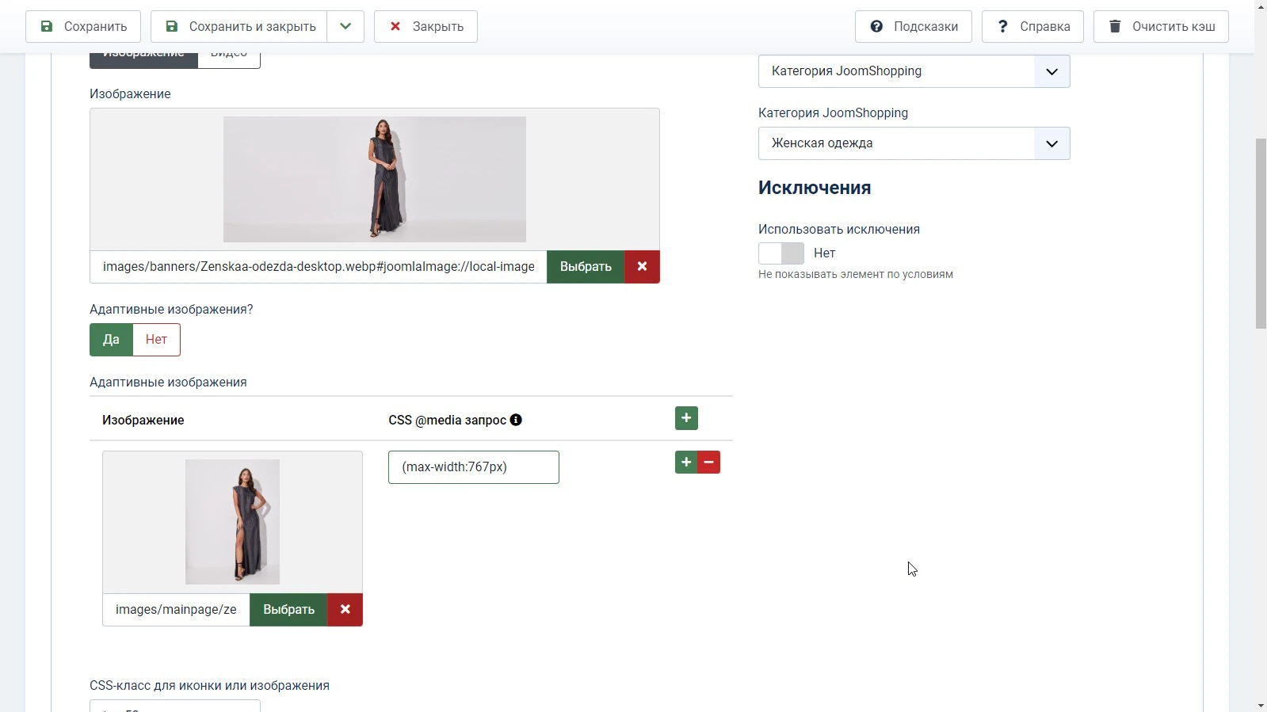
Task: Open the Справка help button
Action: [1032, 26]
